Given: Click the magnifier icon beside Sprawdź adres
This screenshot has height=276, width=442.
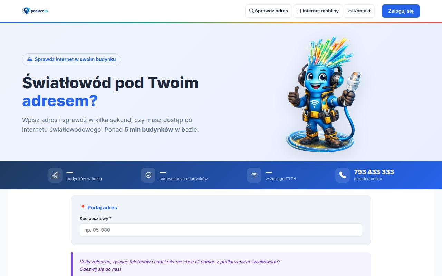Looking at the screenshot, I should 251,11.
